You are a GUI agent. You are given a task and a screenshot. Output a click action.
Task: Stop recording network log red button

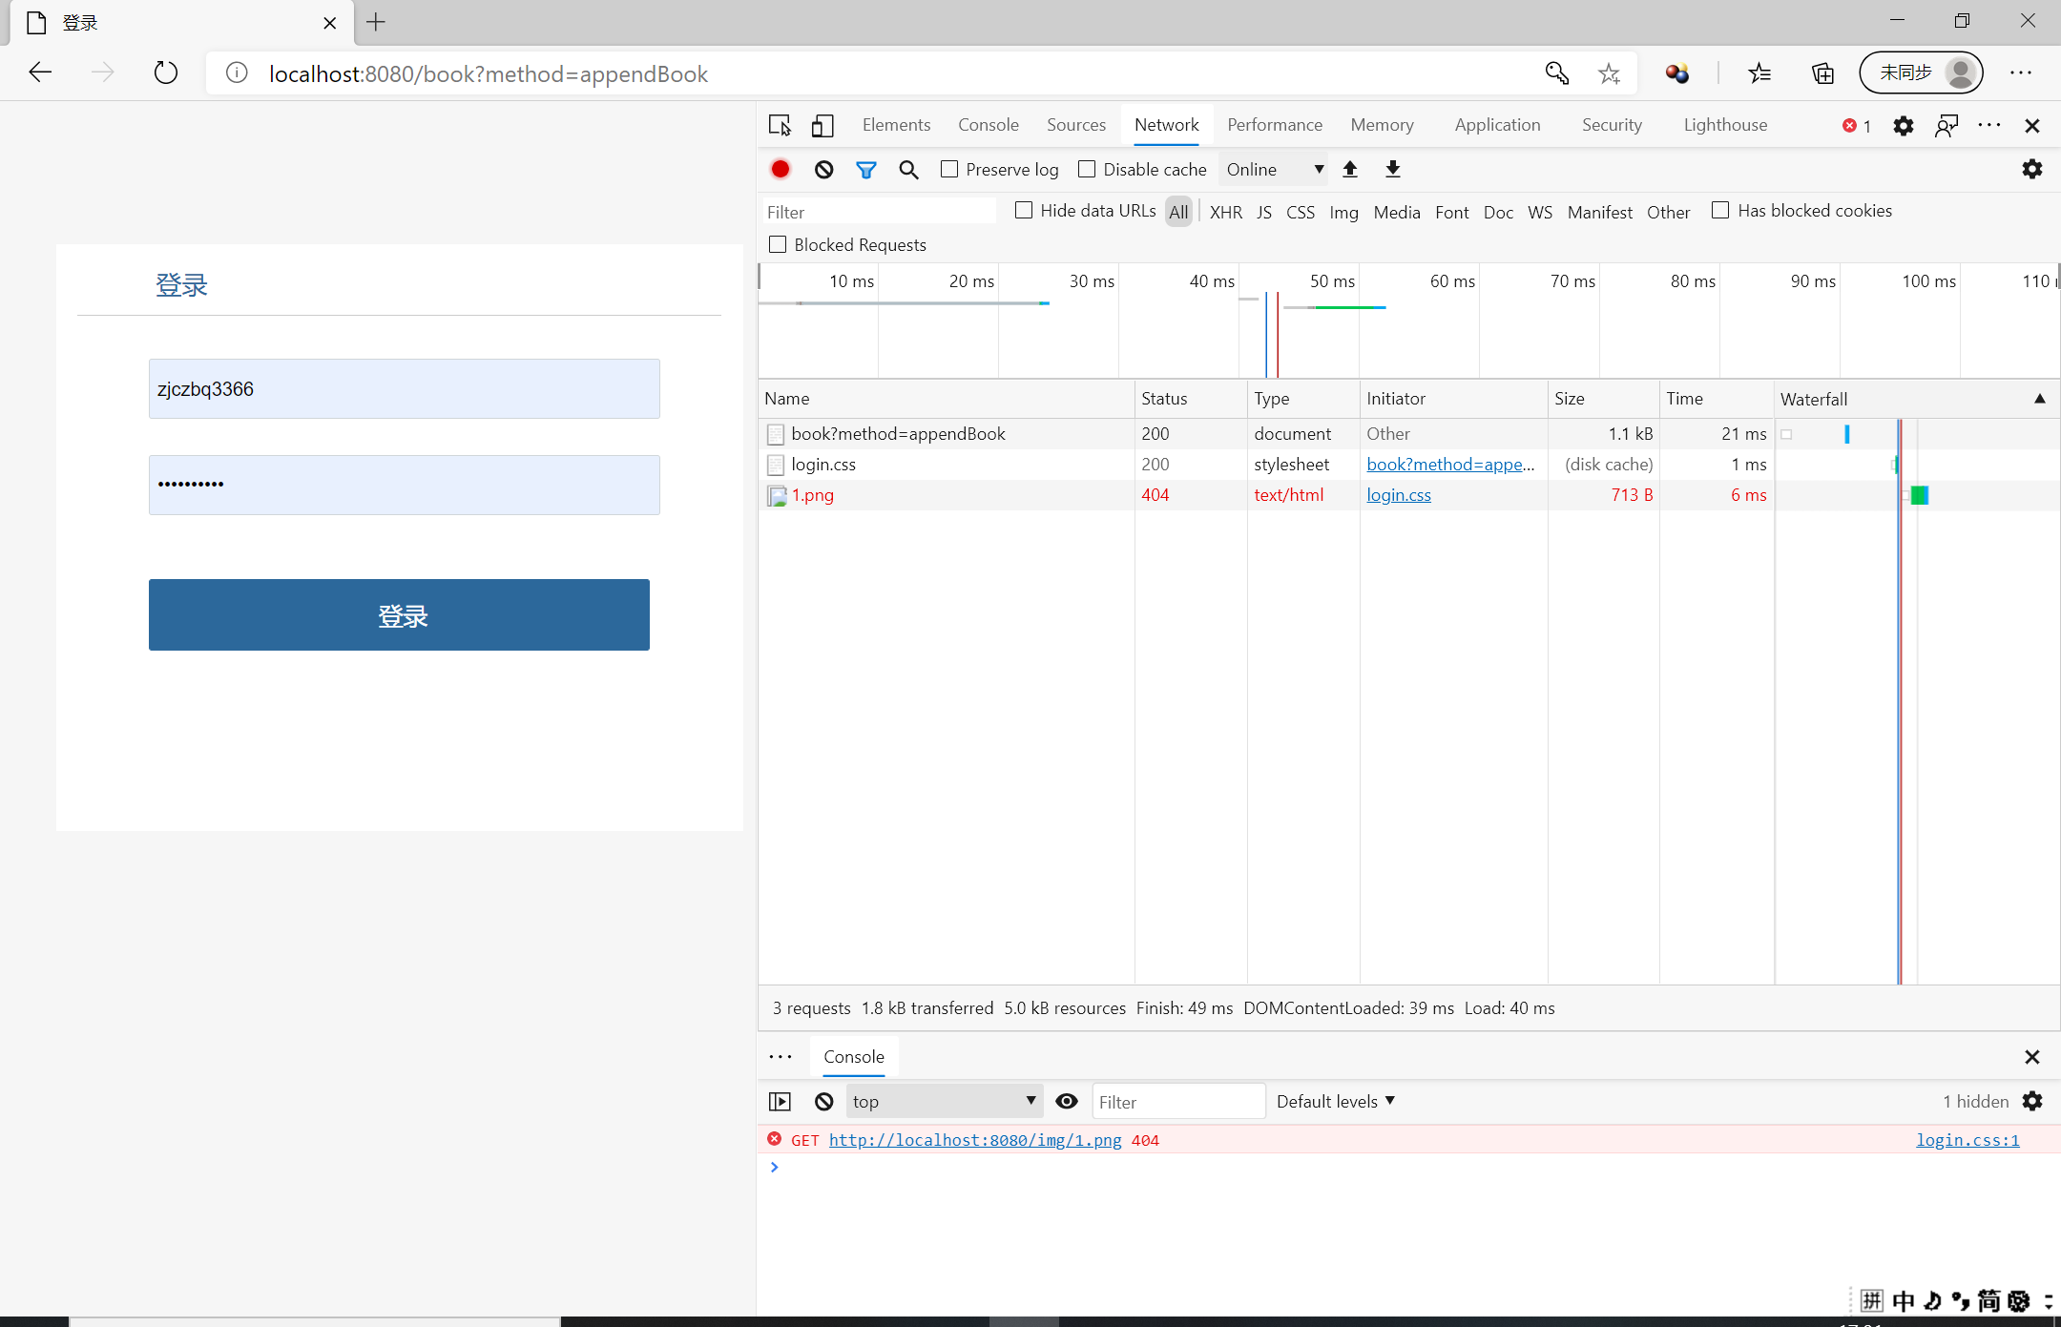click(x=781, y=170)
